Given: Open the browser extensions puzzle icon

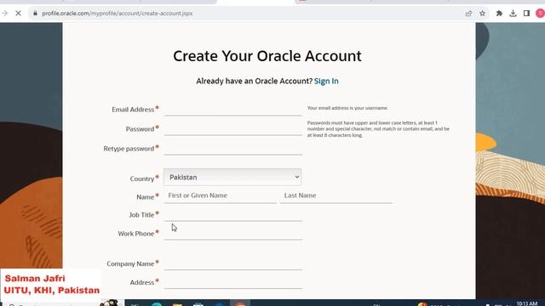Looking at the screenshot, I should [x=499, y=14].
